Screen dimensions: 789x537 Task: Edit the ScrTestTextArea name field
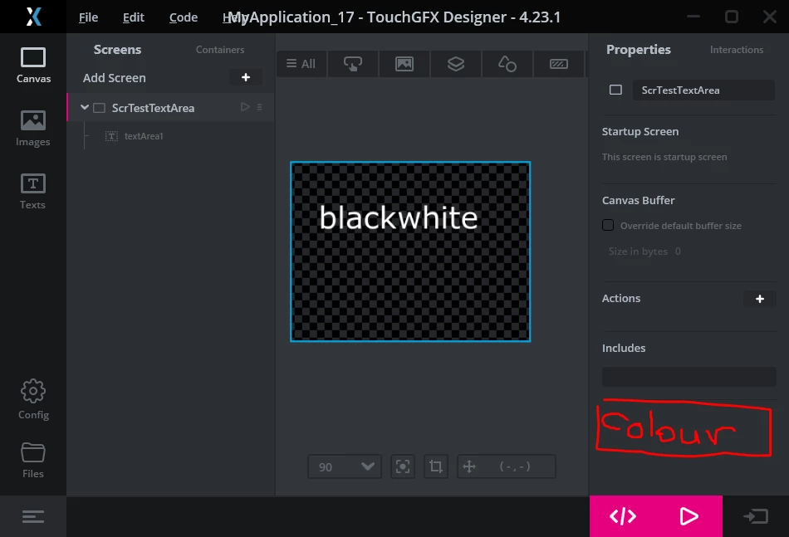click(x=703, y=90)
